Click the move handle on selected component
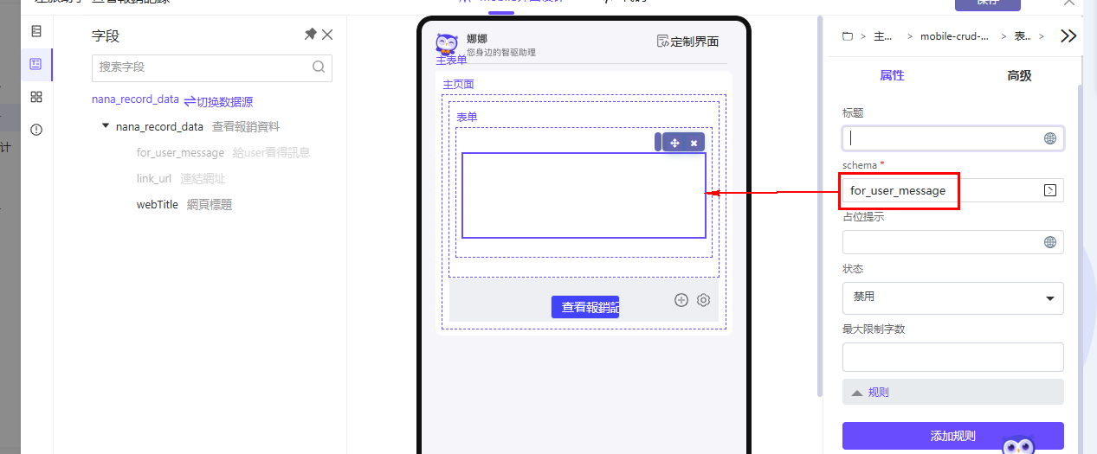The height and width of the screenshot is (454, 1097). (x=675, y=143)
